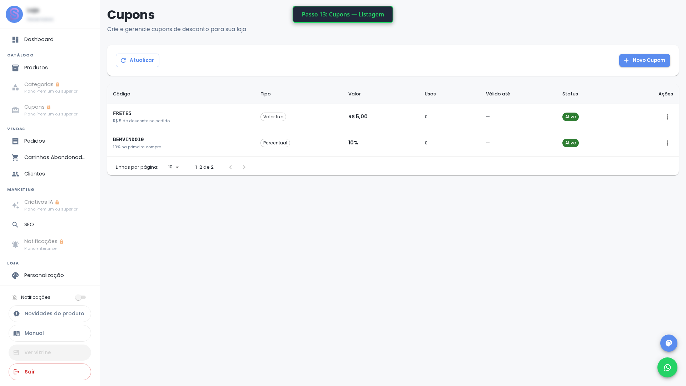Open Carrinhos Abandonados menu item
The width and height of the screenshot is (686, 386).
click(50, 157)
